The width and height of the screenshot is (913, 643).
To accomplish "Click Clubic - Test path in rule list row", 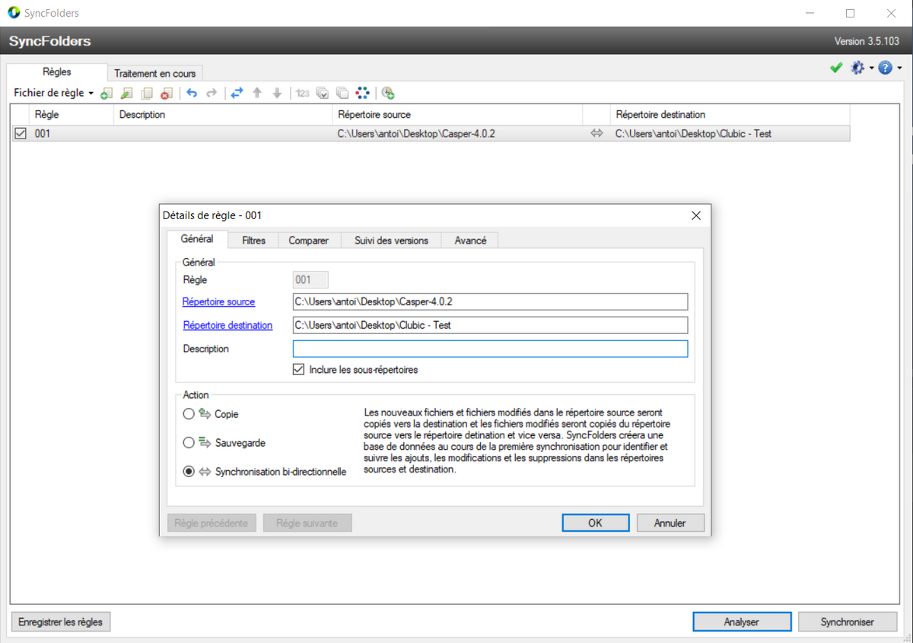I will [693, 134].
